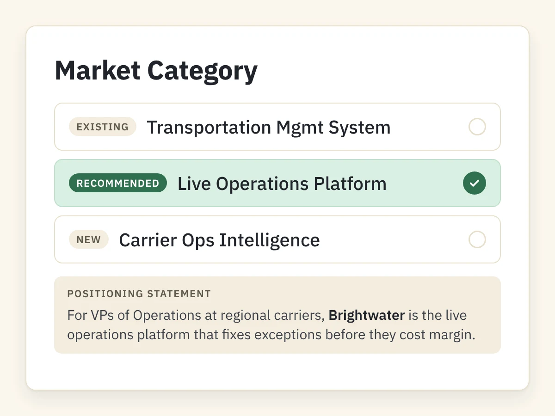Click the RECOMMENDED badge
This screenshot has height=416, width=555.
click(118, 183)
